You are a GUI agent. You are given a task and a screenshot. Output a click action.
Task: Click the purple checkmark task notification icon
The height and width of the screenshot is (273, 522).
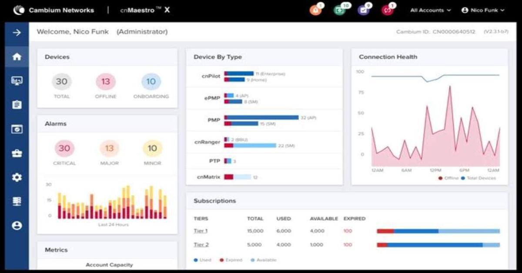363,10
